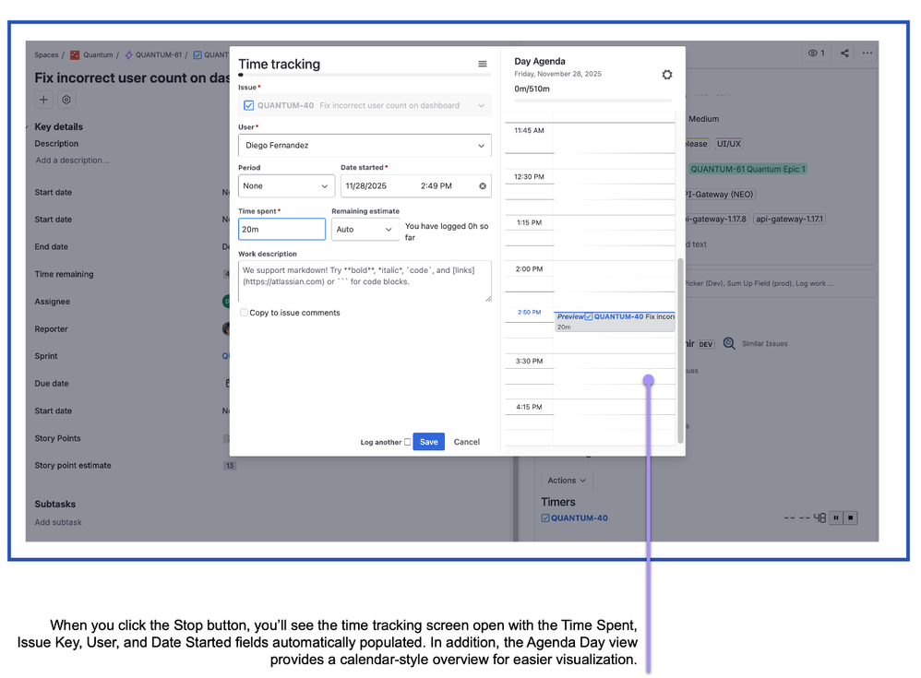Click the Quantum breadcrumb link
Screen dimensions: 921x678
tap(98, 55)
